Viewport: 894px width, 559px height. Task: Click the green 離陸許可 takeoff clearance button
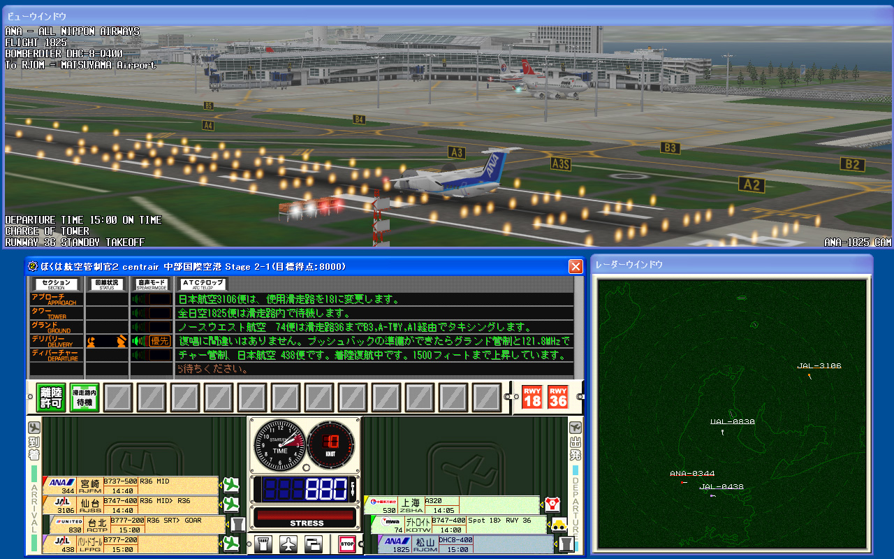51,398
